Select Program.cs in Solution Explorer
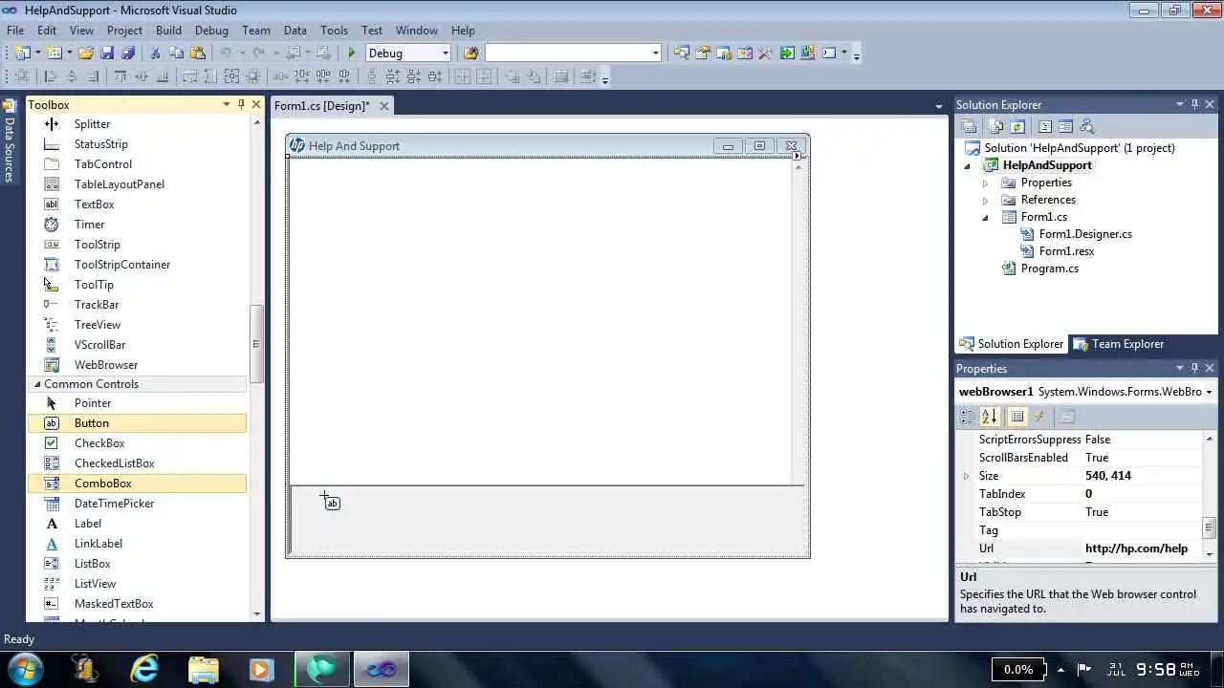The width and height of the screenshot is (1224, 688). (1049, 269)
